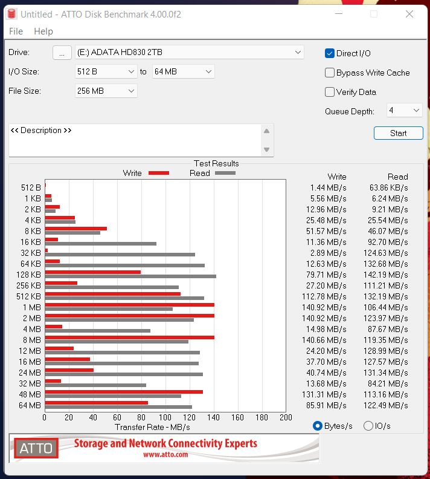Viewport: 430px width, 479px height.
Task: Open the I/O Size end dropdown 64 MB
Action: [183, 71]
